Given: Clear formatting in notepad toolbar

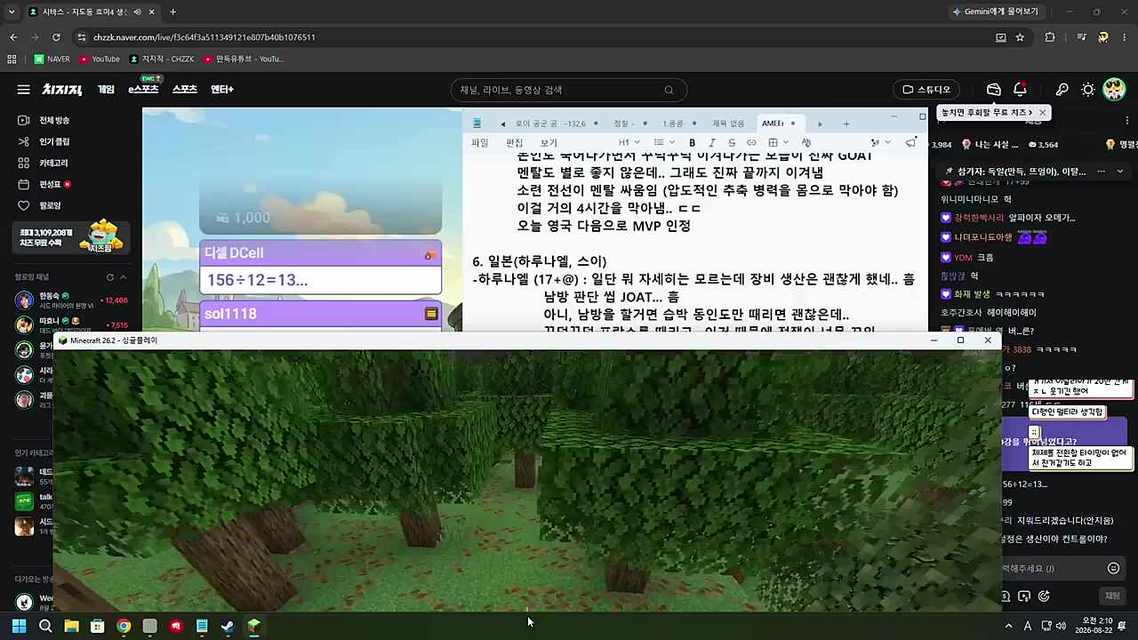Looking at the screenshot, I should click(x=806, y=142).
